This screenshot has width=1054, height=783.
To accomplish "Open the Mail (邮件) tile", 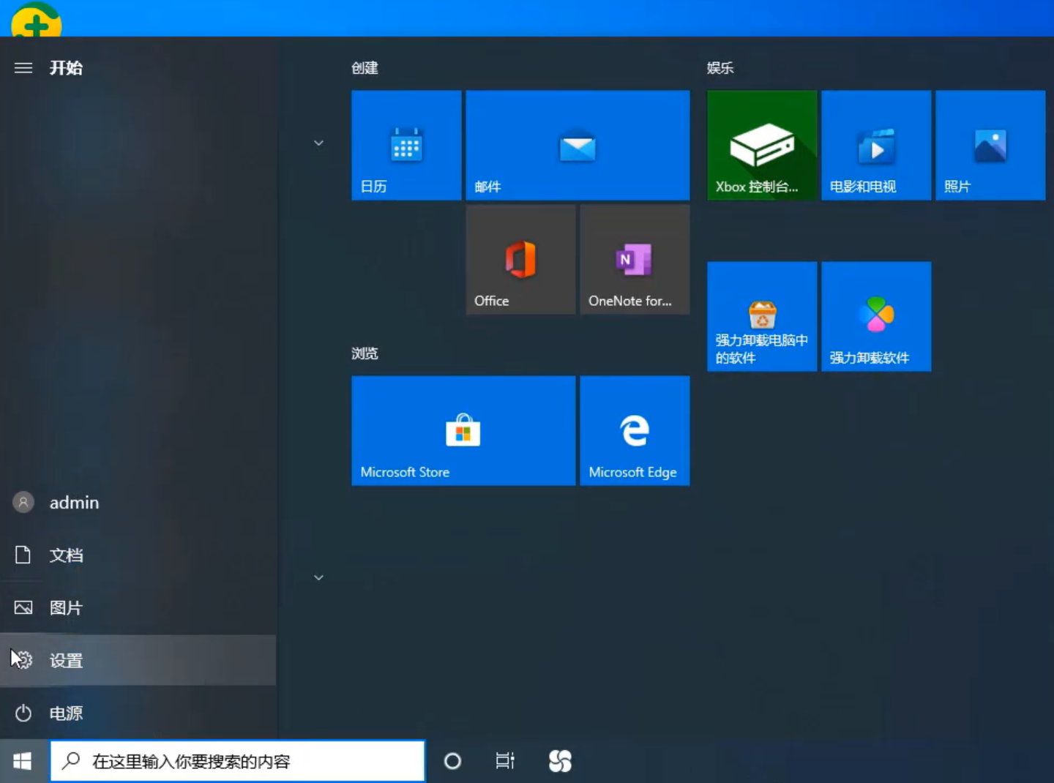I will coord(578,145).
